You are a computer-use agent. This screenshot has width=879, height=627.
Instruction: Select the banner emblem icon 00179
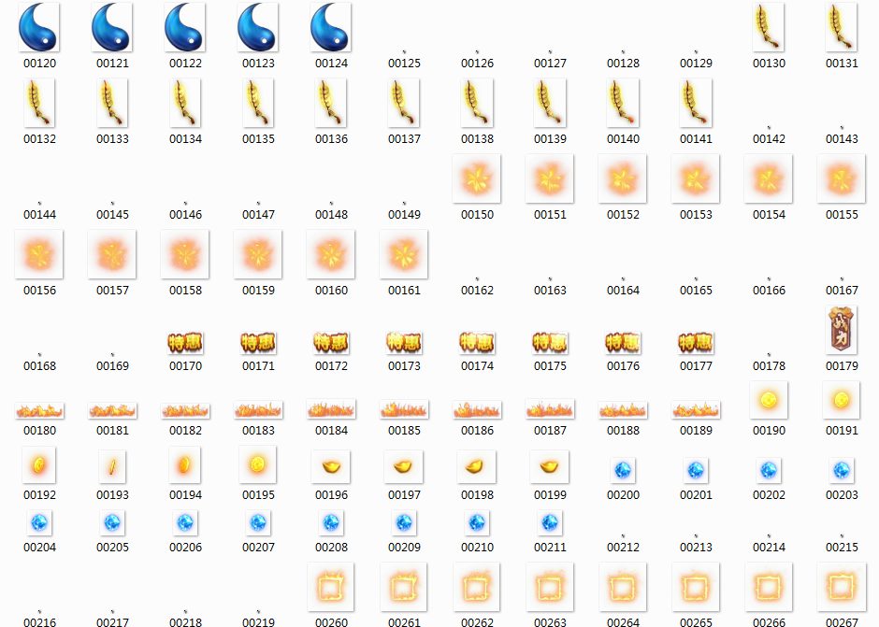click(x=842, y=331)
